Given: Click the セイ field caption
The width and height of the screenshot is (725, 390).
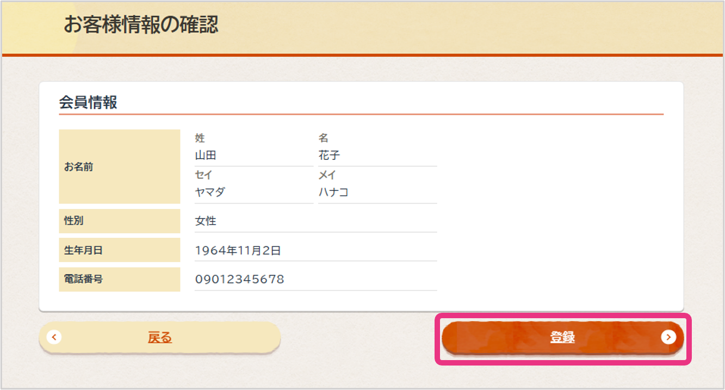Looking at the screenshot, I should tap(204, 175).
